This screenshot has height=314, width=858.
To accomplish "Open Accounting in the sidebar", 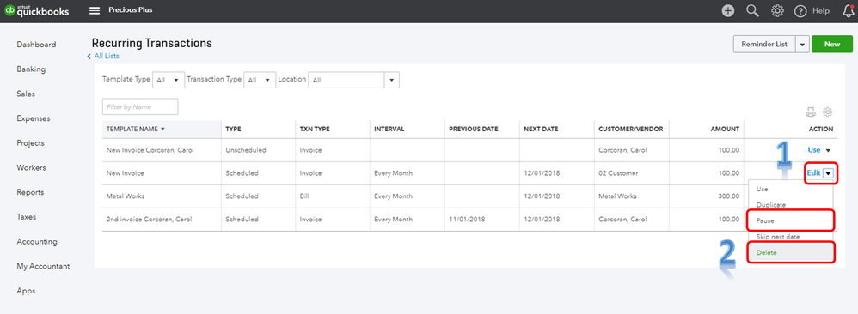I will (37, 241).
